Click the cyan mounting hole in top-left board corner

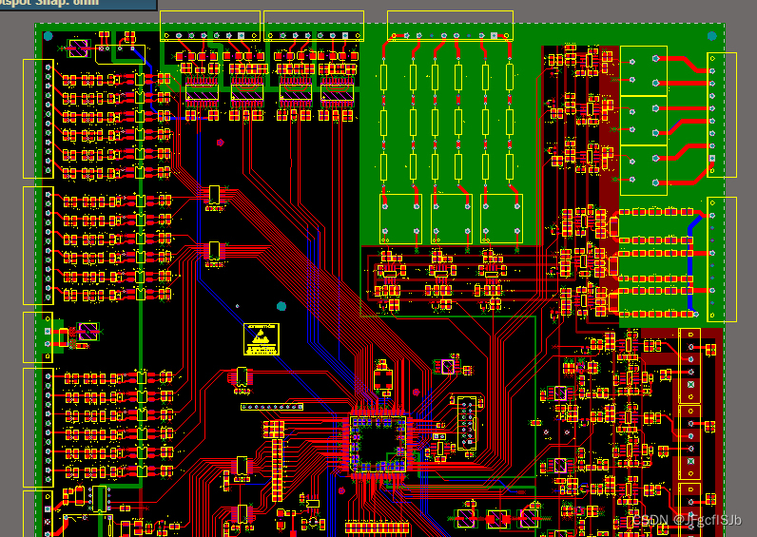point(49,36)
